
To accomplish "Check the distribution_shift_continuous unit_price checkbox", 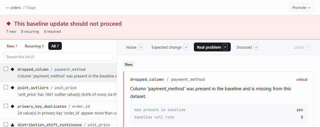I will coord(6,124).
